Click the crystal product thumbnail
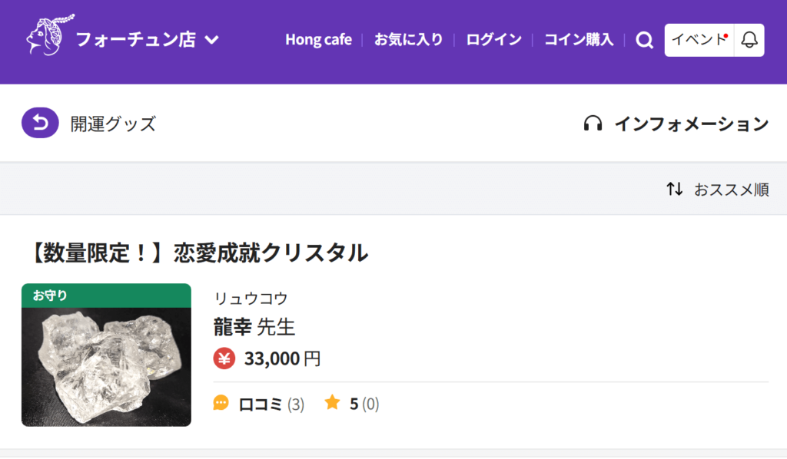This screenshot has height=459, width=787. (106, 354)
